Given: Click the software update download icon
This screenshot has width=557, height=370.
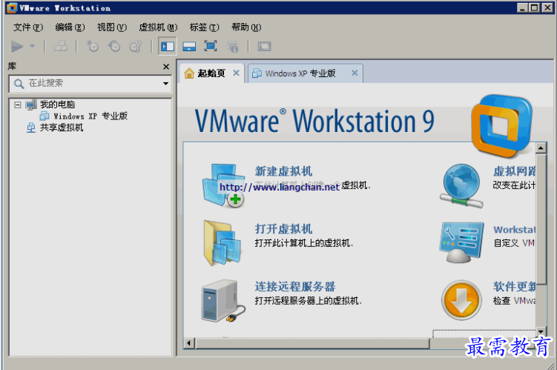Looking at the screenshot, I should pos(461,300).
